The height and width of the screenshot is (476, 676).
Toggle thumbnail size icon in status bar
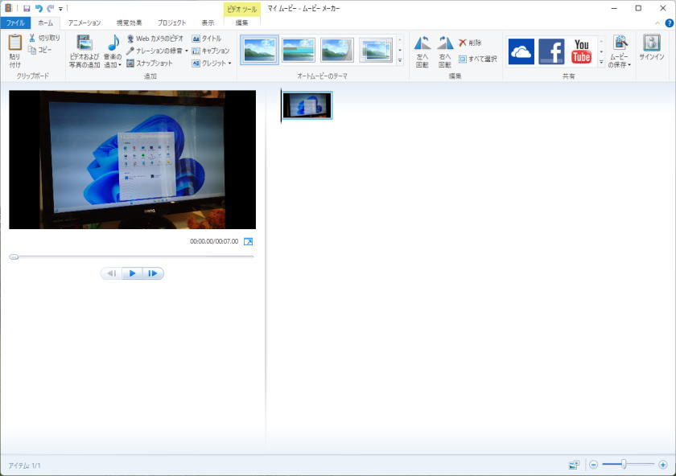click(x=574, y=465)
